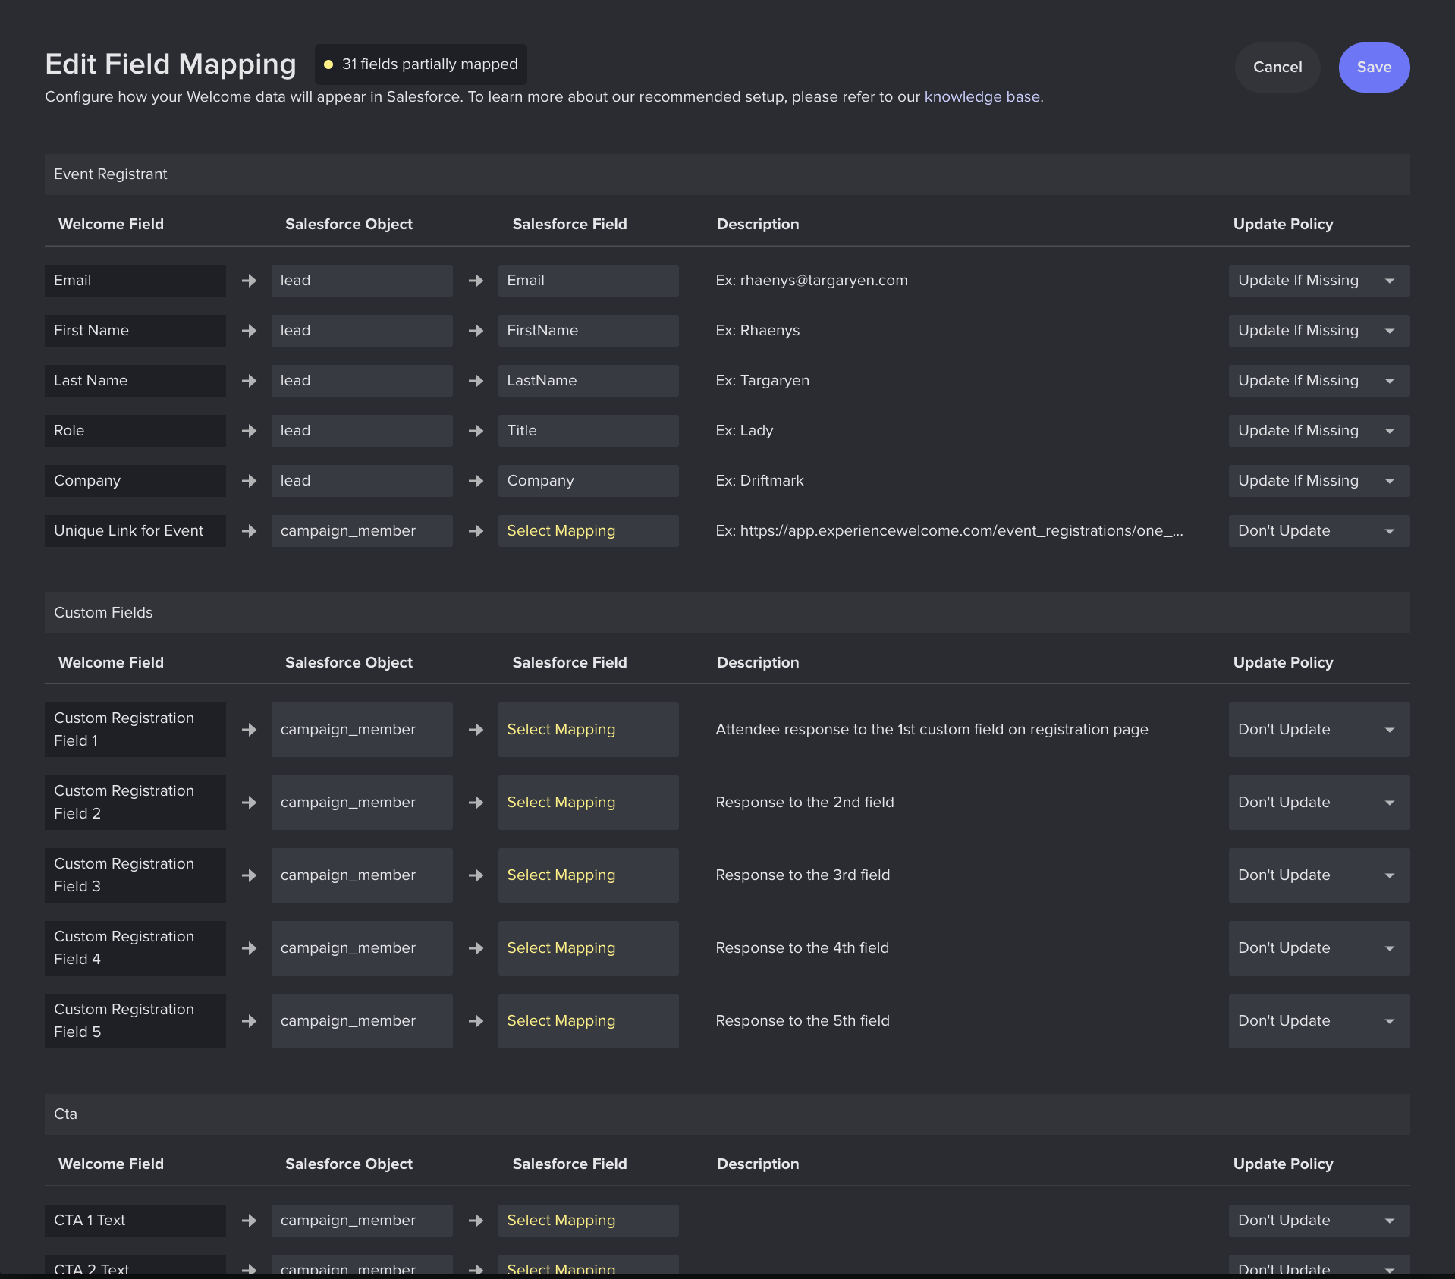Click the 'lead' object box in Role row
This screenshot has width=1455, height=1279.
[x=362, y=431]
